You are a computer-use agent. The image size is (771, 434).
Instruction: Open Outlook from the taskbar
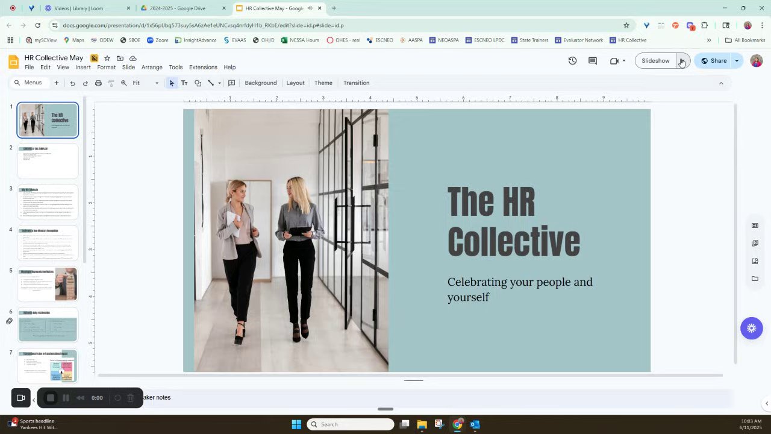(x=475, y=424)
